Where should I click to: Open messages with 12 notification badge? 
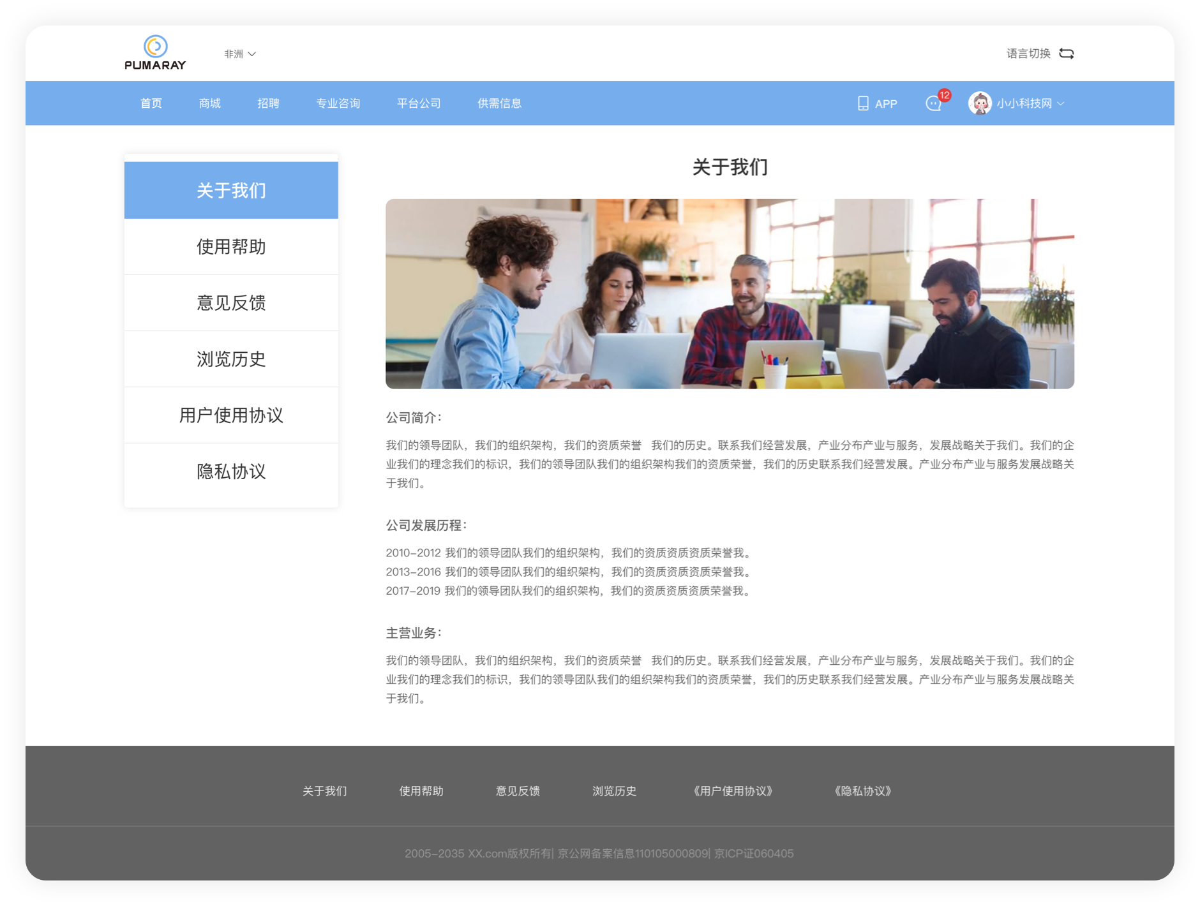point(934,103)
